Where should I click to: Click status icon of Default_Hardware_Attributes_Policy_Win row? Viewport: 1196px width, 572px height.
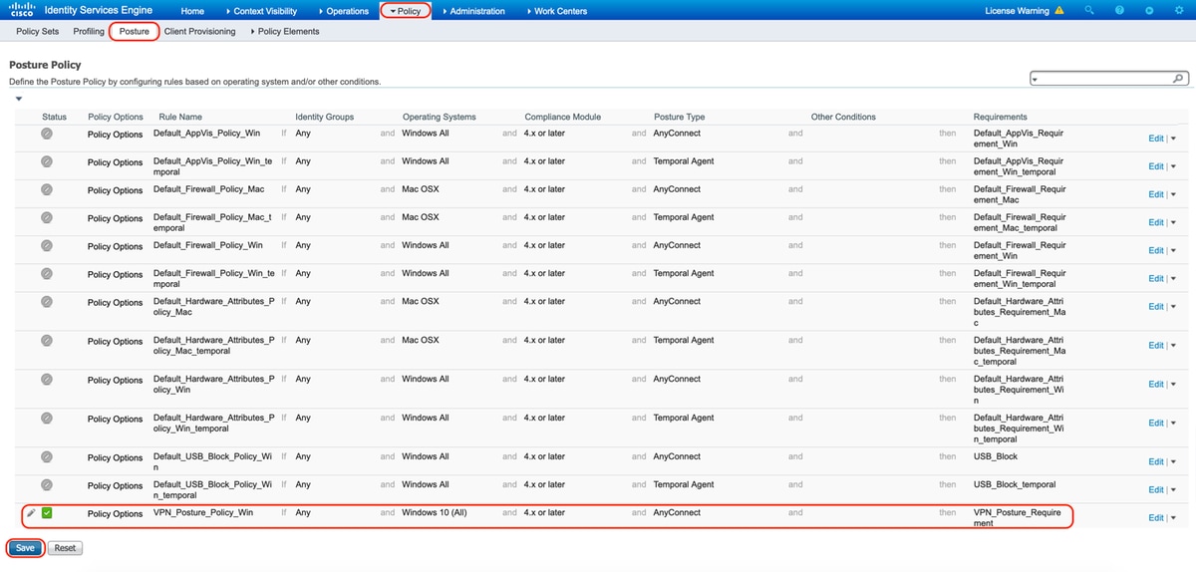click(x=47, y=379)
